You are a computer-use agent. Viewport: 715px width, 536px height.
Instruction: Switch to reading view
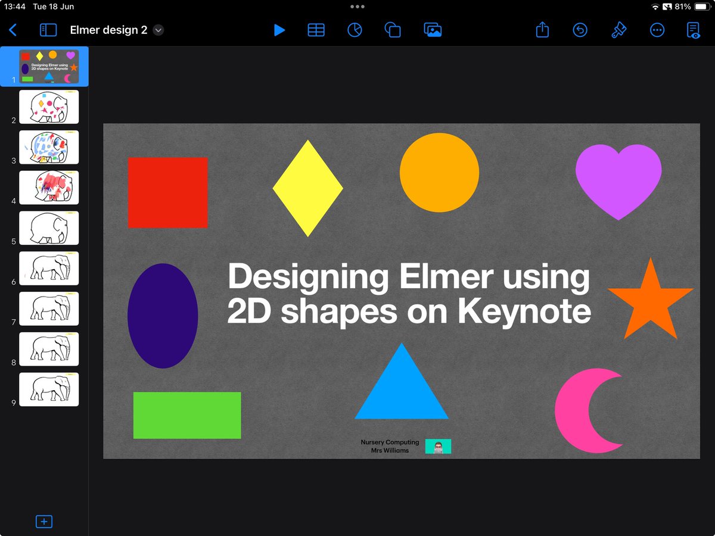[x=694, y=30]
